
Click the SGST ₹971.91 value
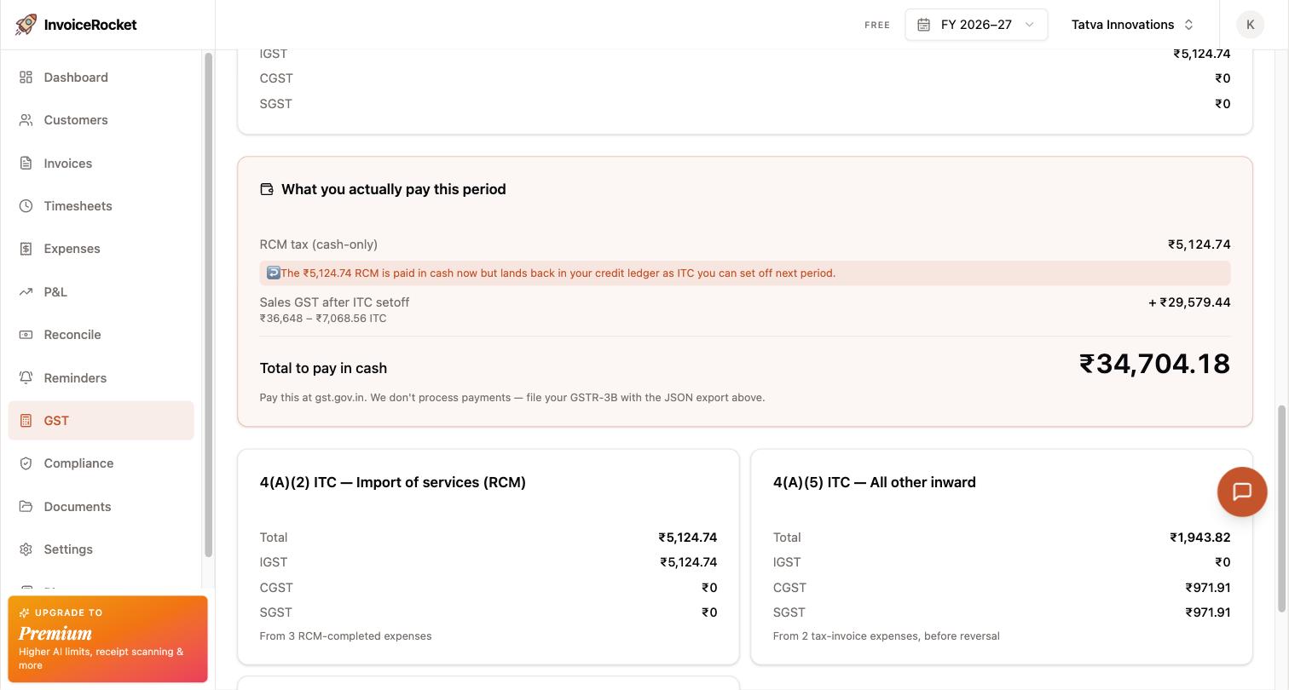[1208, 612]
